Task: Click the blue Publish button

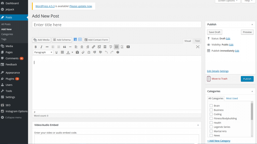Action: pos(247,79)
